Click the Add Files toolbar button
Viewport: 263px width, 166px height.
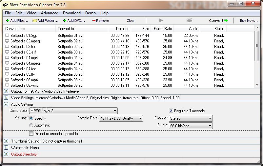[17, 21]
